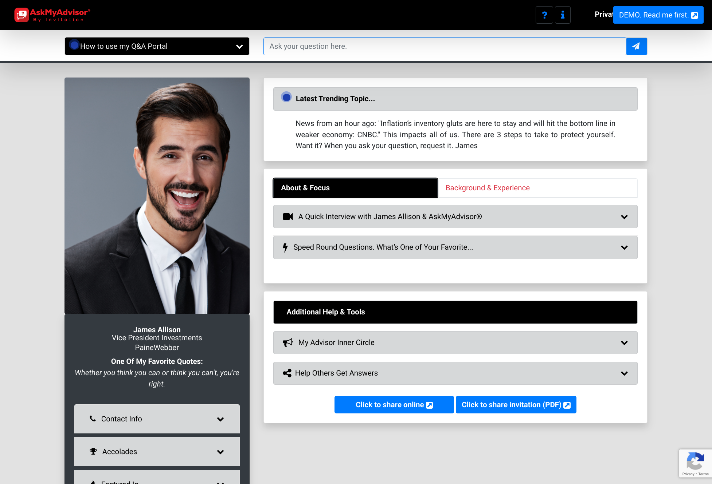Click the video camera icon for Quick Interview
Viewport: 712px width, 484px height.
288,217
